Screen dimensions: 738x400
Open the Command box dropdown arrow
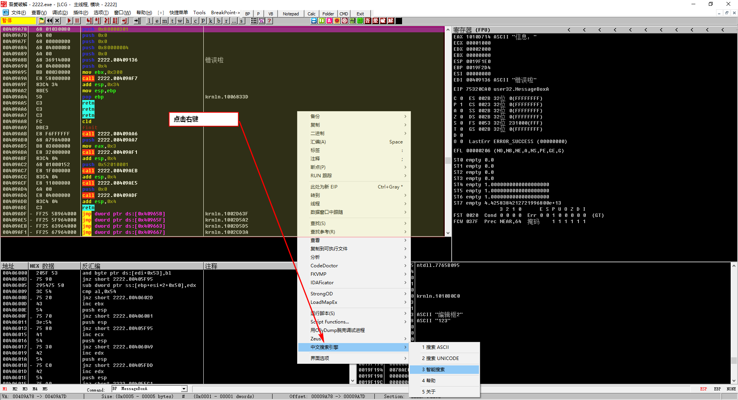click(184, 389)
